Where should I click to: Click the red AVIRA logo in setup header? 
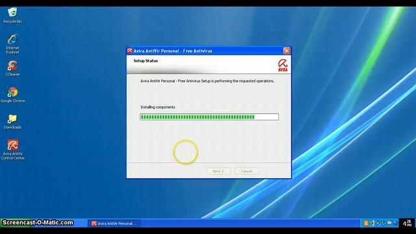point(283,65)
